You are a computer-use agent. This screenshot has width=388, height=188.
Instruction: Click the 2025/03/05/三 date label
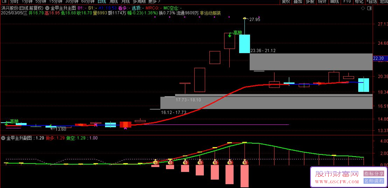pyautogui.click(x=14, y=13)
